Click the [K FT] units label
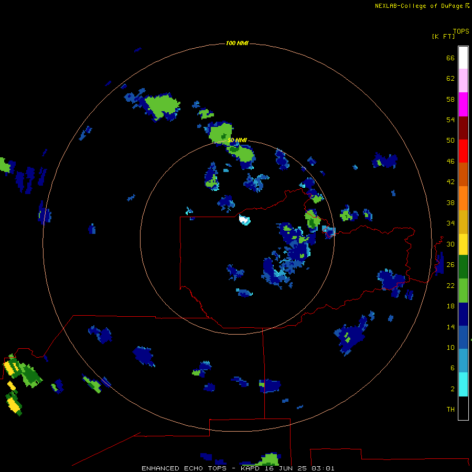472x472 pixels. (x=444, y=36)
